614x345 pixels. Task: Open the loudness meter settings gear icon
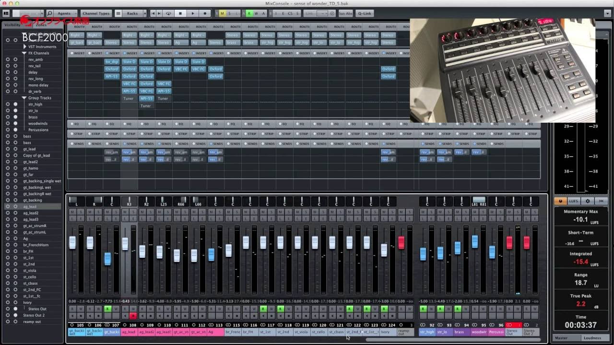coord(588,201)
